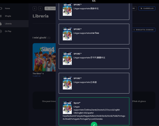This screenshot has height=126, width=159.
Task: Click Spore cover in the 한국어 card
Action: [x=67, y=59]
